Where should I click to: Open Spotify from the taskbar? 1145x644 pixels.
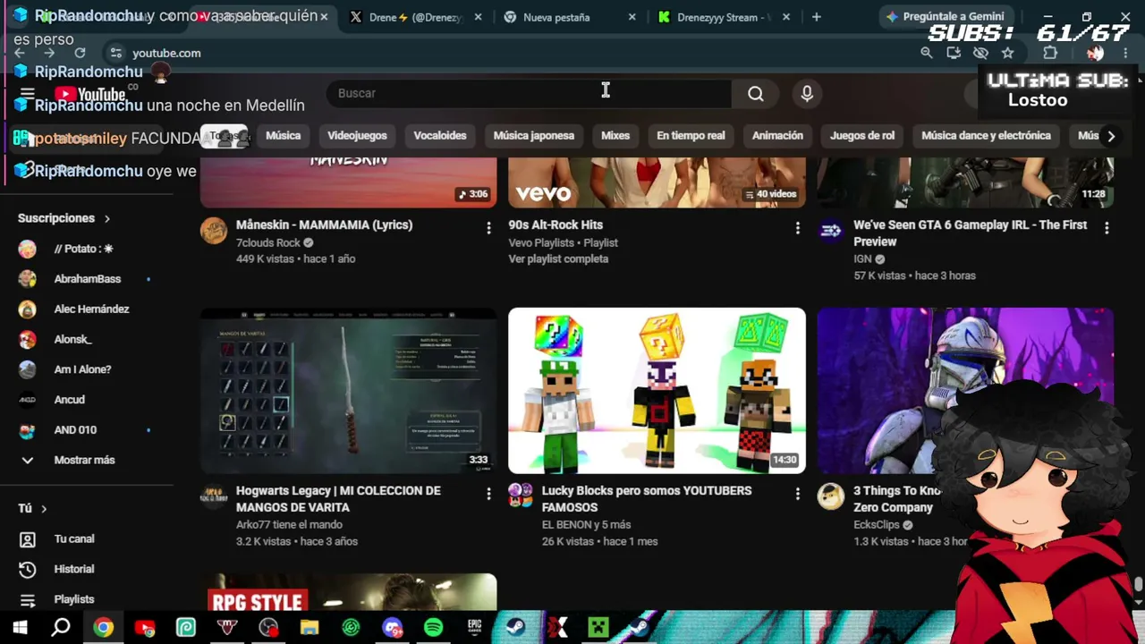pyautogui.click(x=433, y=628)
